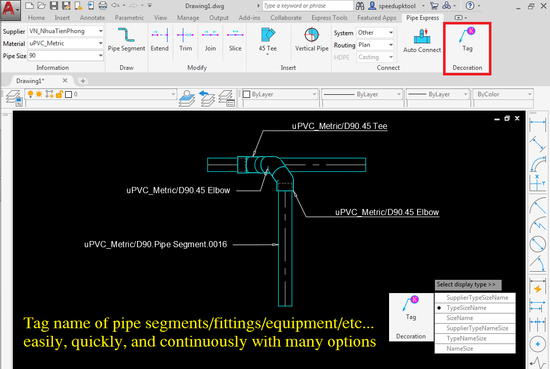550x369 pixels.
Task: Click the Open file icon
Action: pos(42,5)
